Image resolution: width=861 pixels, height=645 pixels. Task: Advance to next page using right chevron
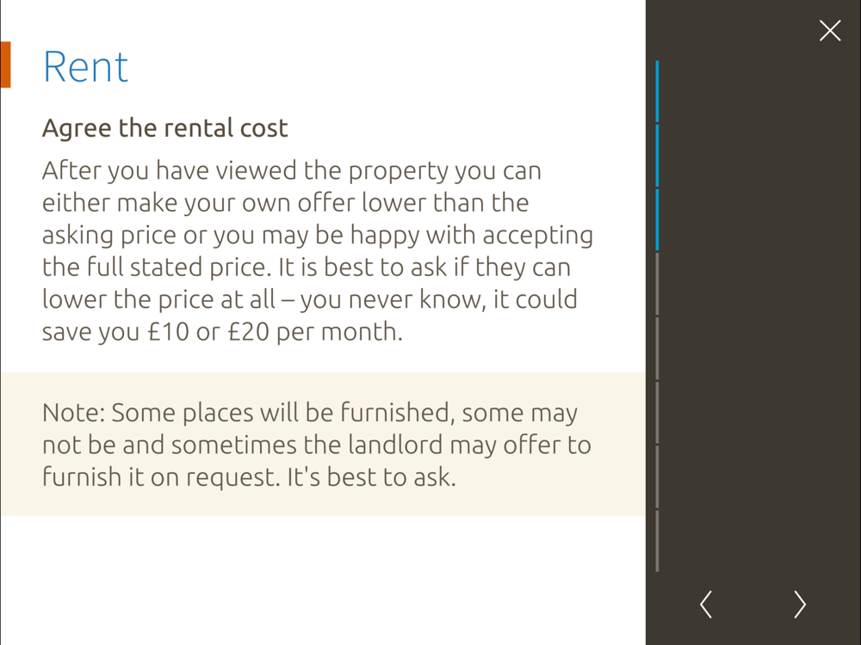click(800, 604)
